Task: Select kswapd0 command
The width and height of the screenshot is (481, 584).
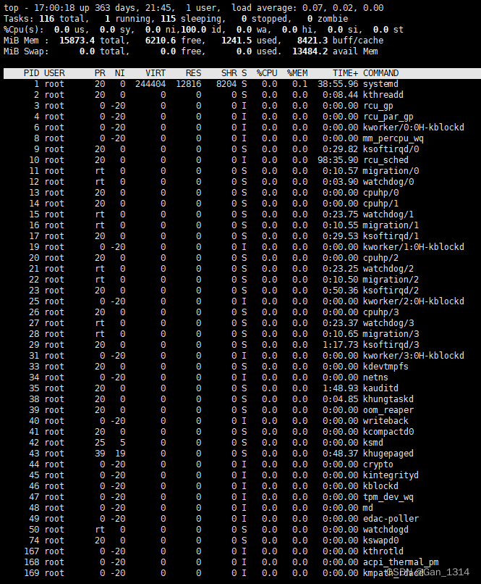Action: tap(380, 541)
